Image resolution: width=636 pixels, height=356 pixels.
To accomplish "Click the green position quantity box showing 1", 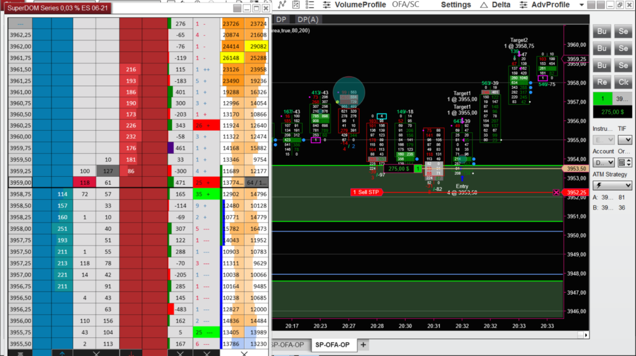I will 602,99.
